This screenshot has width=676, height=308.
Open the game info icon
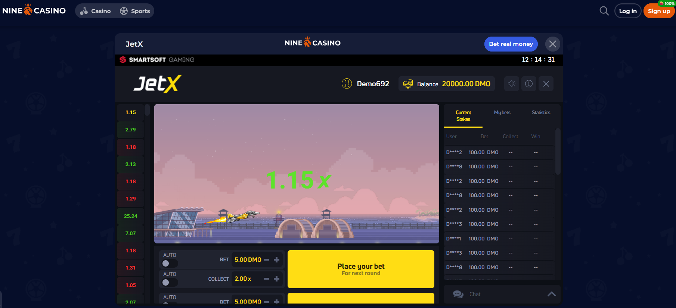coord(529,84)
